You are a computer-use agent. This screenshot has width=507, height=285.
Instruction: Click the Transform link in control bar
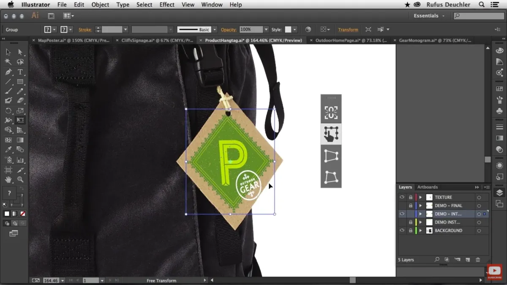pyautogui.click(x=348, y=30)
